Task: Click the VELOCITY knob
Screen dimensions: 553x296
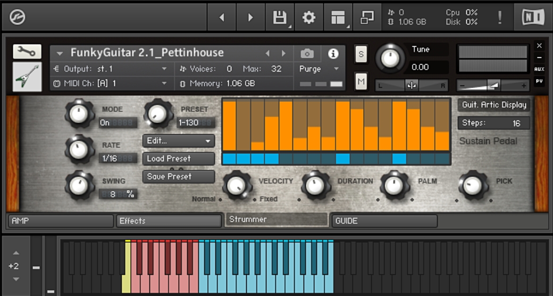Action: (x=237, y=186)
